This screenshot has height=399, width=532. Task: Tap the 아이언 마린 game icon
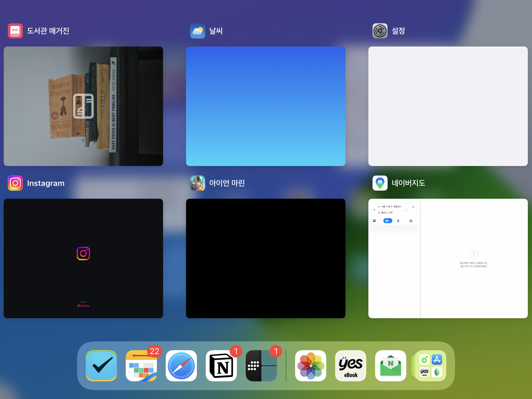click(197, 183)
